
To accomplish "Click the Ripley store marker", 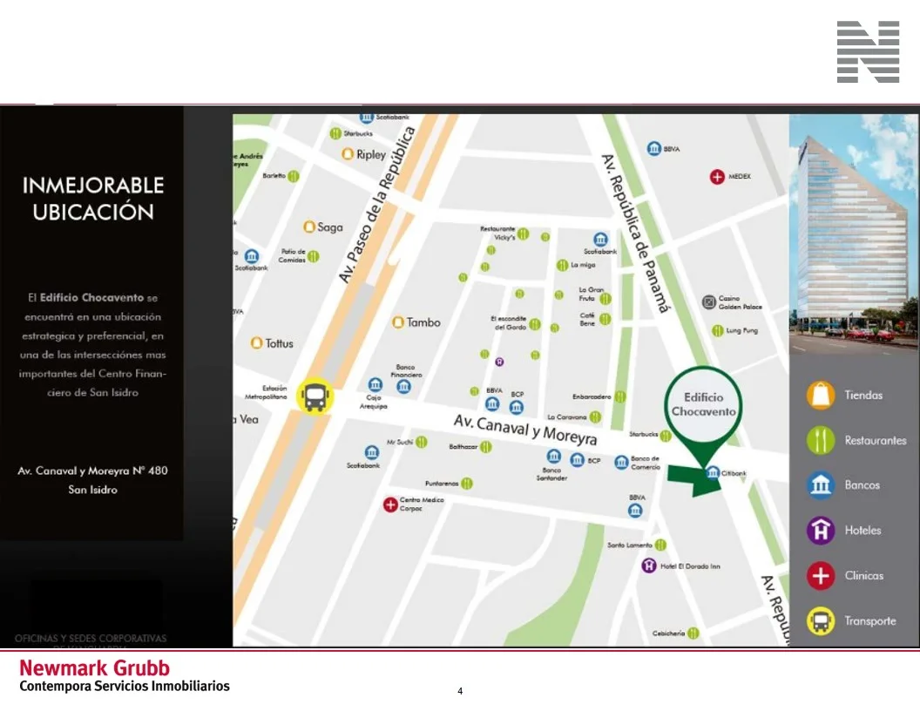I will click(x=348, y=155).
